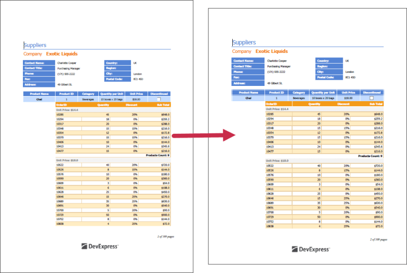Select phone number (171) 555-2222 on left page
Image resolution: width=407 pixels, height=273 pixels.
[66, 74]
